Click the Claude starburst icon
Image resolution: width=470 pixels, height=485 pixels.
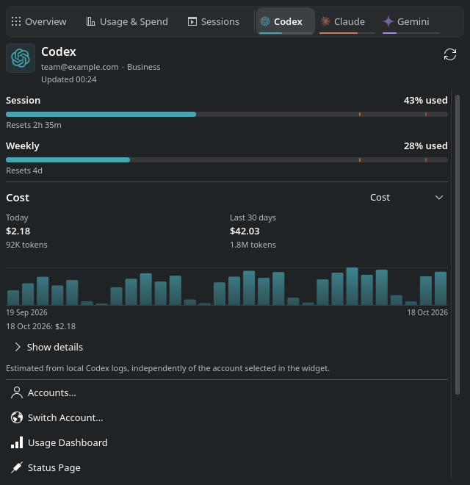(x=325, y=21)
